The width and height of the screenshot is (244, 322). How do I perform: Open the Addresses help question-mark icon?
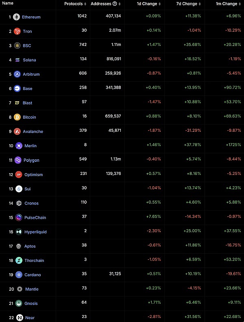(115, 4)
